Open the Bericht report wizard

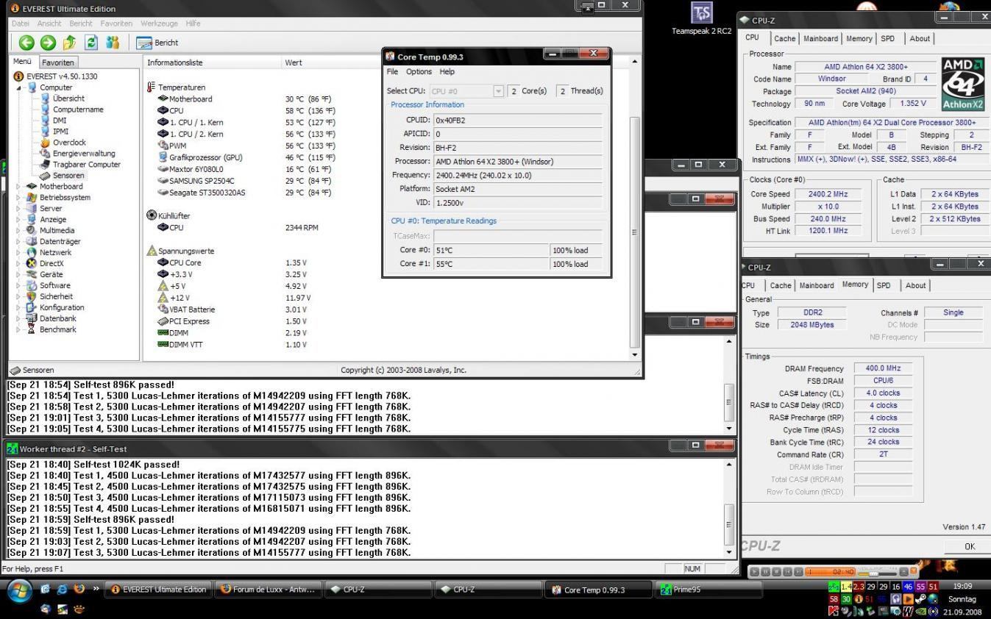pos(157,43)
